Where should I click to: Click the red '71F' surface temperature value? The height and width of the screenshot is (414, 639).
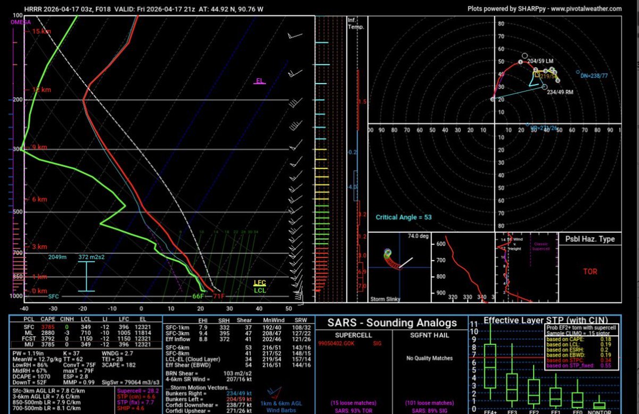[219, 296]
